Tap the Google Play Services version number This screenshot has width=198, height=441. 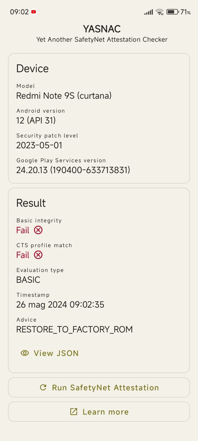click(x=73, y=170)
